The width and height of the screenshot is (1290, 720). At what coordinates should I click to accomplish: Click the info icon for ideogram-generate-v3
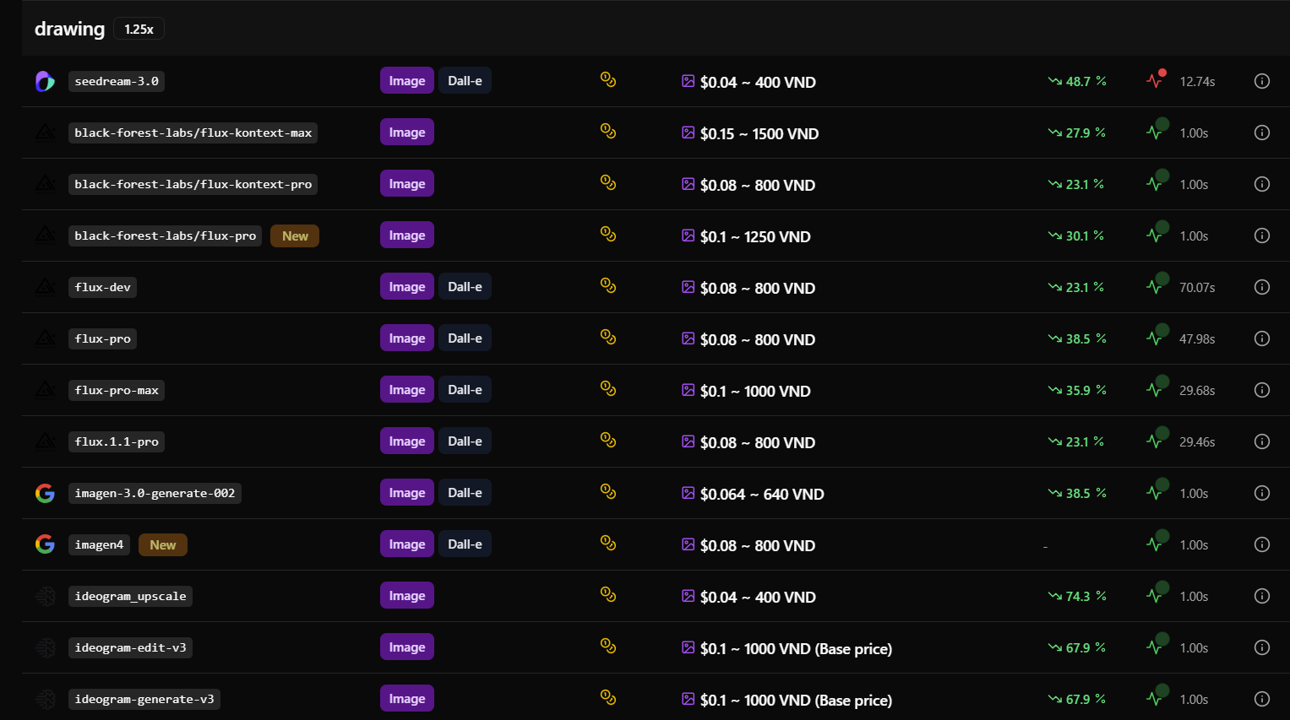click(x=1261, y=699)
